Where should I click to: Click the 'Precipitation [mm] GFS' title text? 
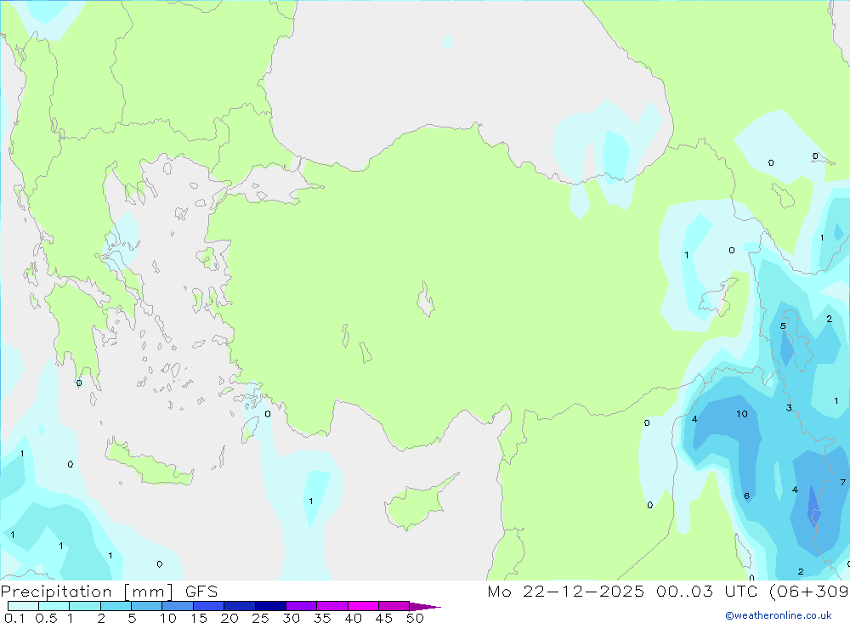tap(109, 592)
